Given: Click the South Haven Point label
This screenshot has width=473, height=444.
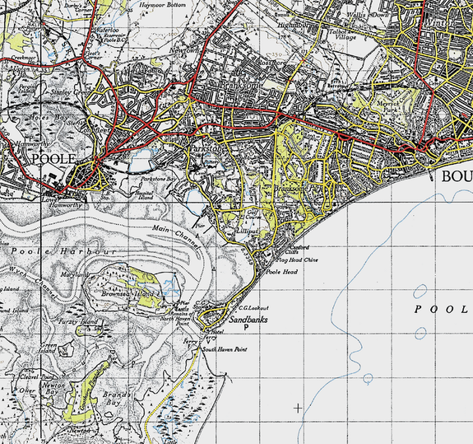Looking at the screenshot, I should pyautogui.click(x=225, y=349).
